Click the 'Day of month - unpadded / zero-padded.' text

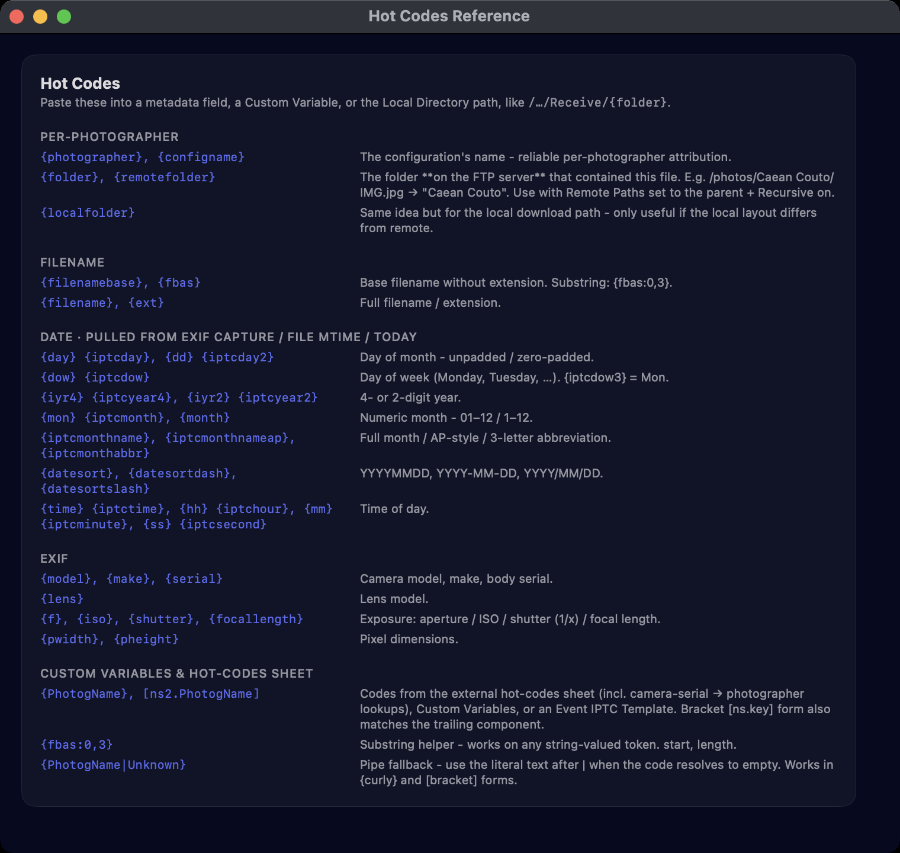click(477, 357)
